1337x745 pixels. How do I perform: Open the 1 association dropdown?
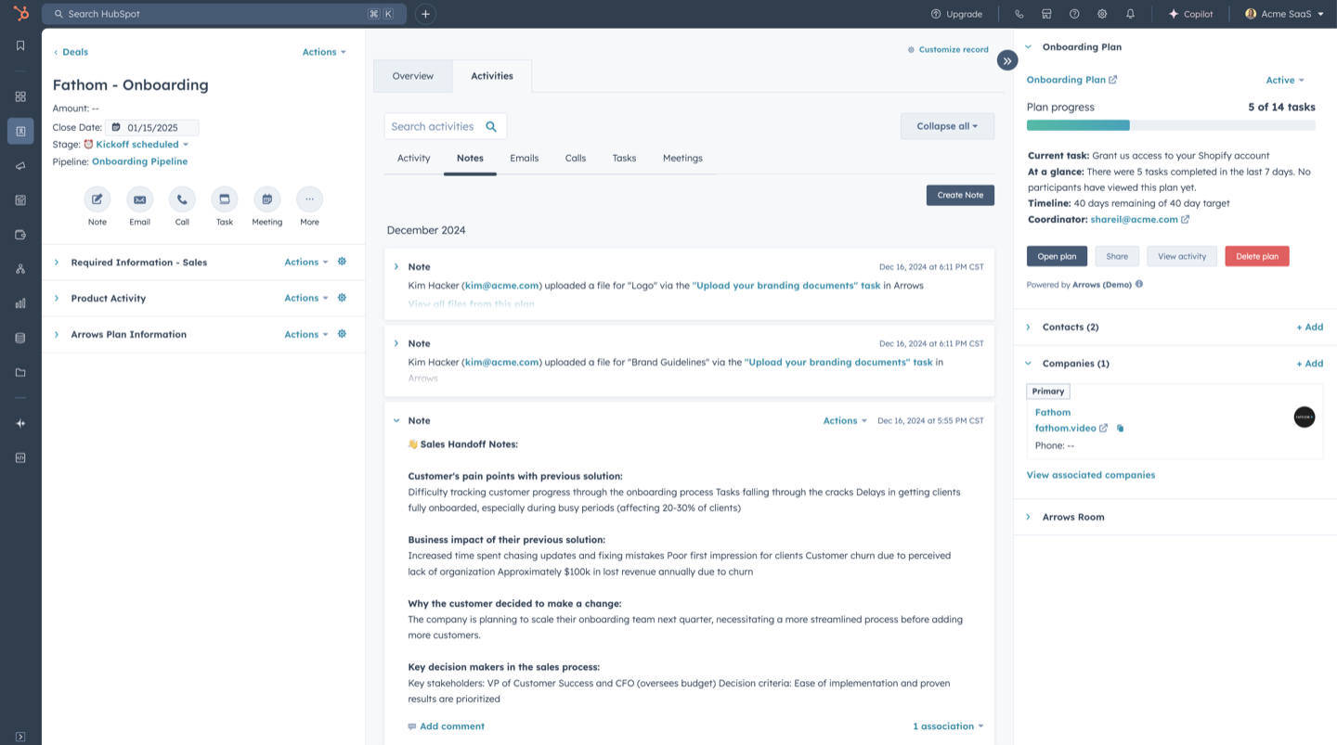click(x=948, y=726)
